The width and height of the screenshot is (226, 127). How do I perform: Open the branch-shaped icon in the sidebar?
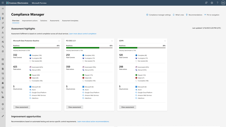(3, 28)
